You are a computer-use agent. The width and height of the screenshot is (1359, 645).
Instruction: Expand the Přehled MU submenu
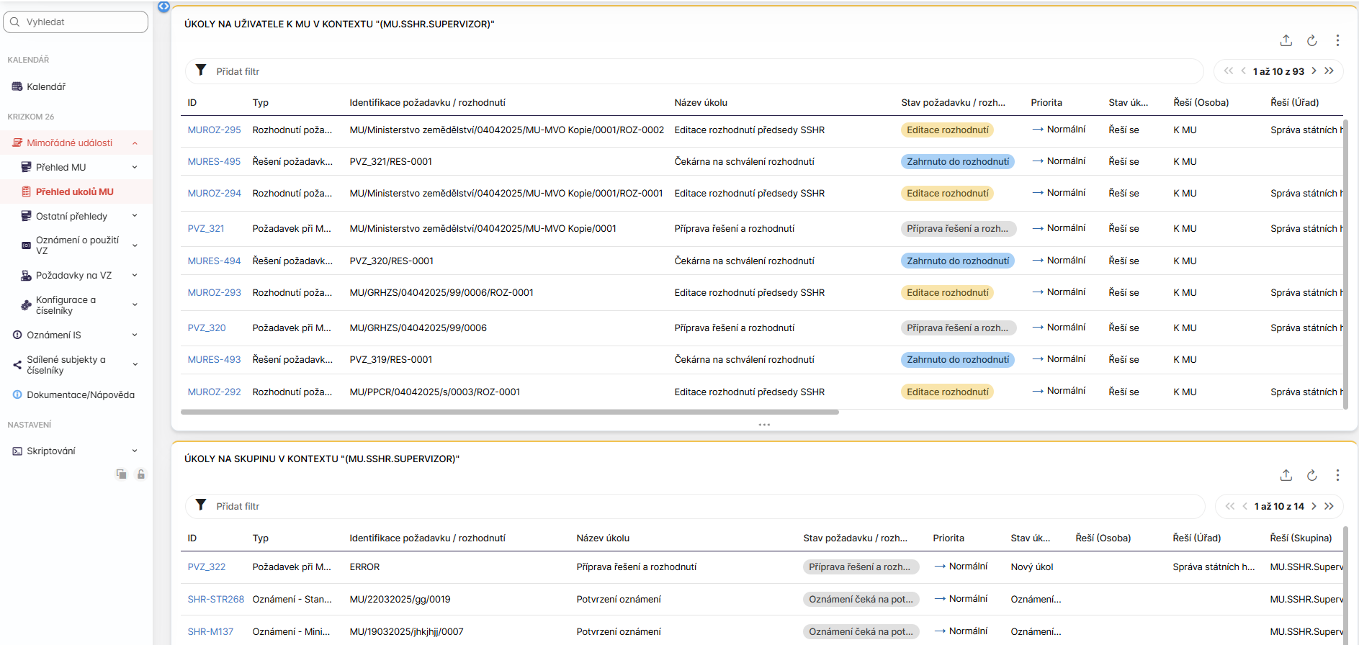click(x=135, y=167)
